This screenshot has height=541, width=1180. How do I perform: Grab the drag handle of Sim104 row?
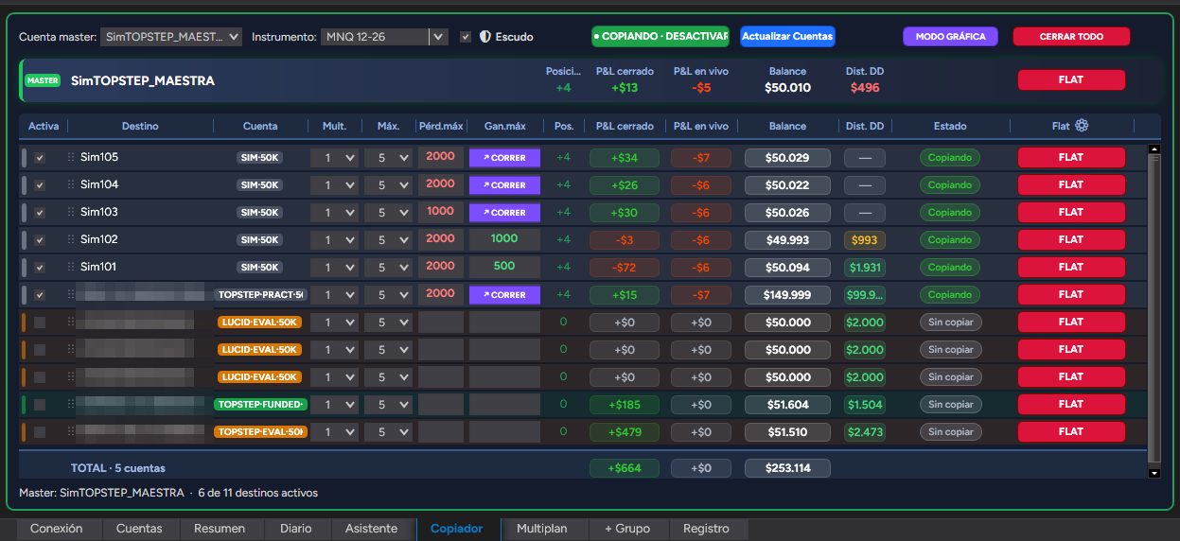[x=71, y=185]
